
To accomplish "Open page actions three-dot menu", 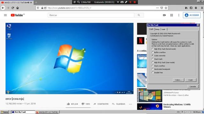I will point(157,8).
